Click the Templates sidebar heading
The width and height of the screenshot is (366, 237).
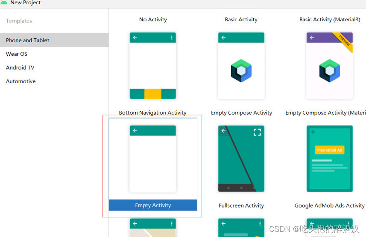click(19, 21)
